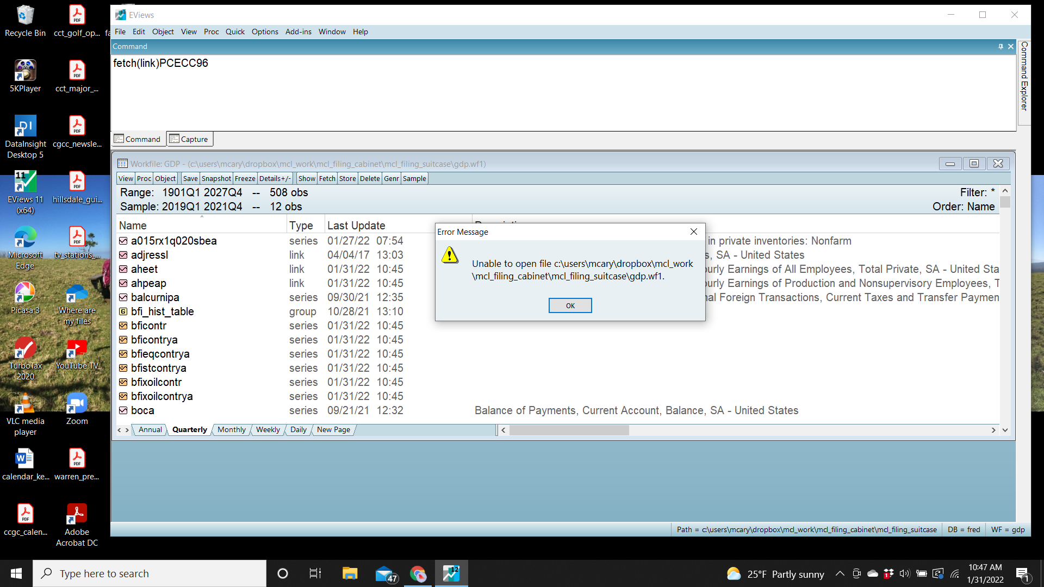Switch to the Capture tab
1044x587 pixels.
coord(189,139)
